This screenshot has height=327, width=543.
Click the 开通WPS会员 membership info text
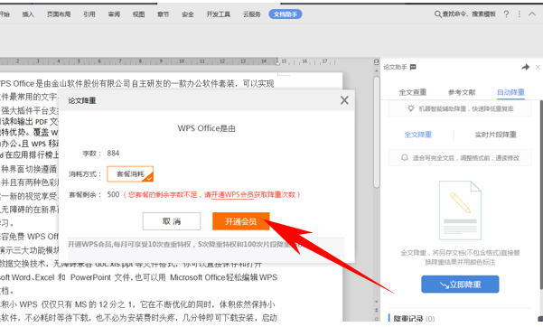[x=185, y=244]
